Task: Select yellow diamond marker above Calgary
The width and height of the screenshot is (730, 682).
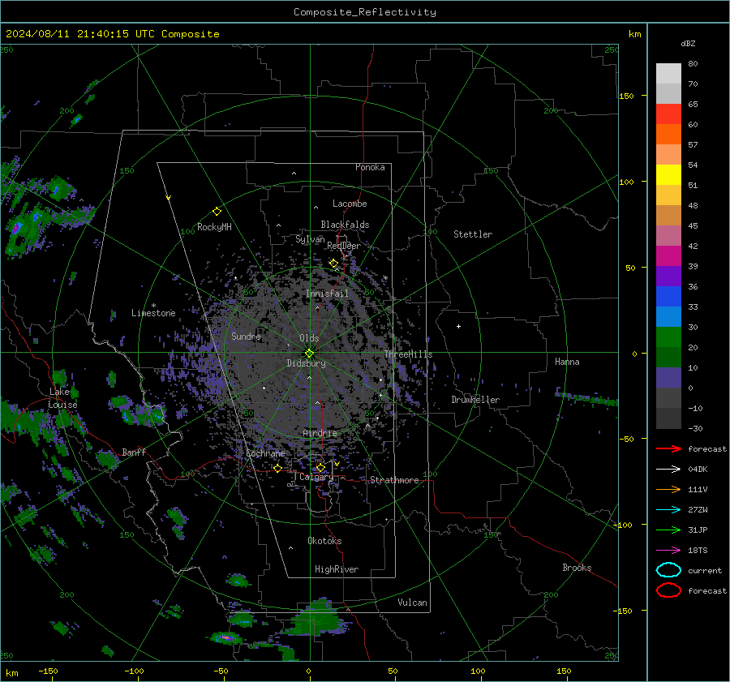Action: (320, 467)
